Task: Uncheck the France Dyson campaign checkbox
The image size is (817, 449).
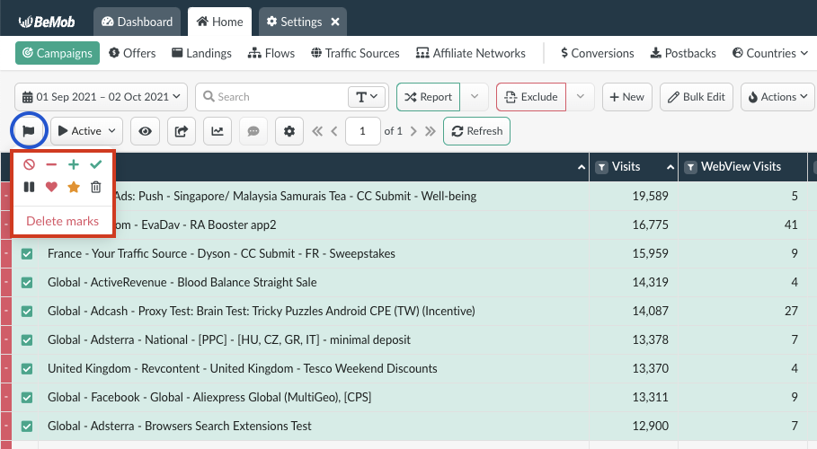Action: coord(27,253)
